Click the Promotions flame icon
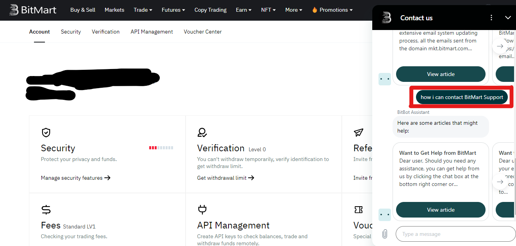The width and height of the screenshot is (516, 246). [314, 10]
